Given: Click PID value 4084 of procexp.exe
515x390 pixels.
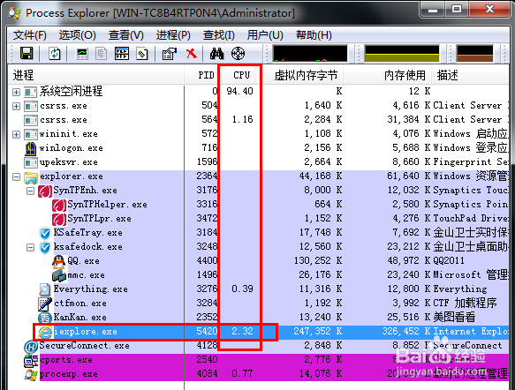Looking at the screenshot, I should coord(207,374).
